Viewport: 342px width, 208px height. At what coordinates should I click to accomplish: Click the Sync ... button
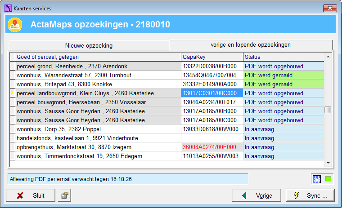(x=310, y=195)
